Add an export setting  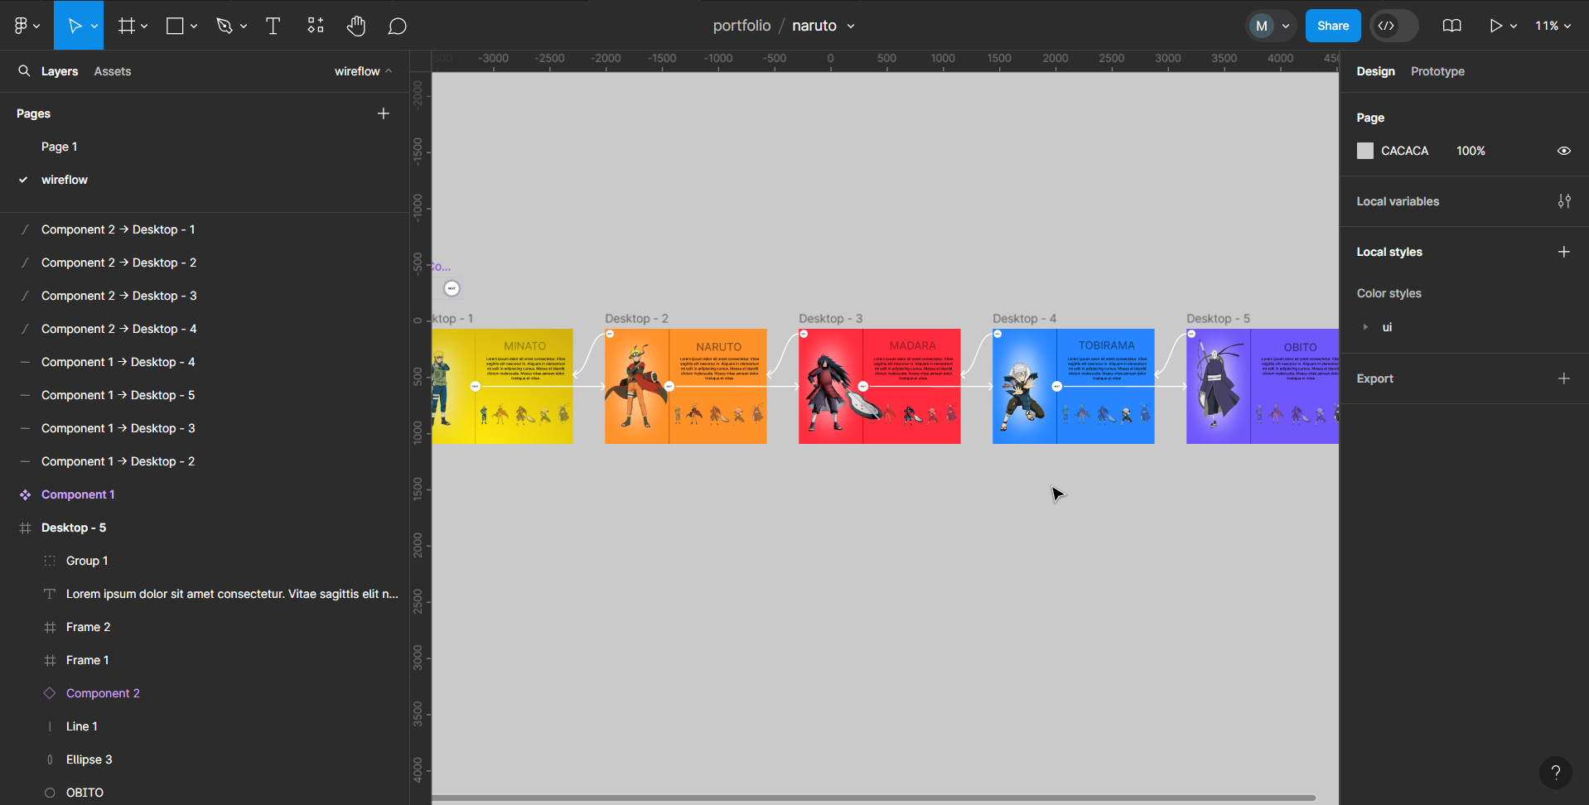coord(1564,378)
